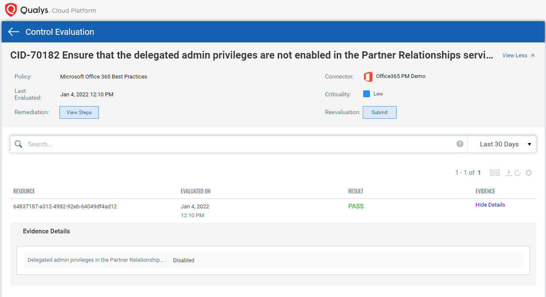Click the RESULT column header

(x=356, y=191)
